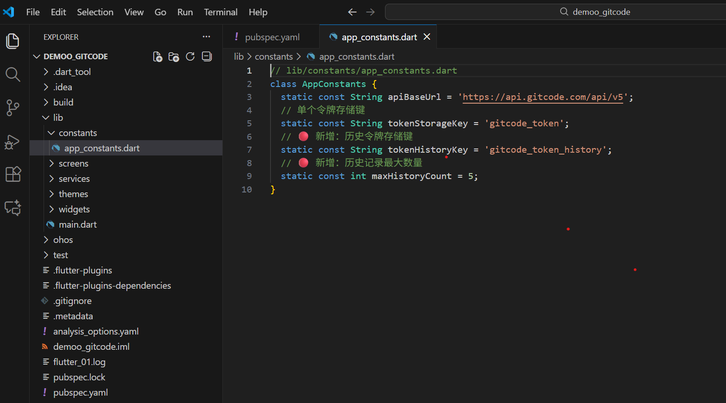
Task: Switch to the pubspec.yaml tab
Action: click(271, 37)
